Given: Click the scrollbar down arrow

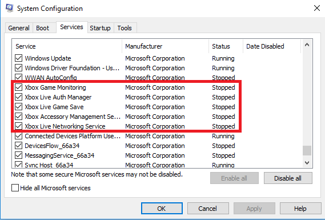Looking at the screenshot, I should (x=307, y=162).
